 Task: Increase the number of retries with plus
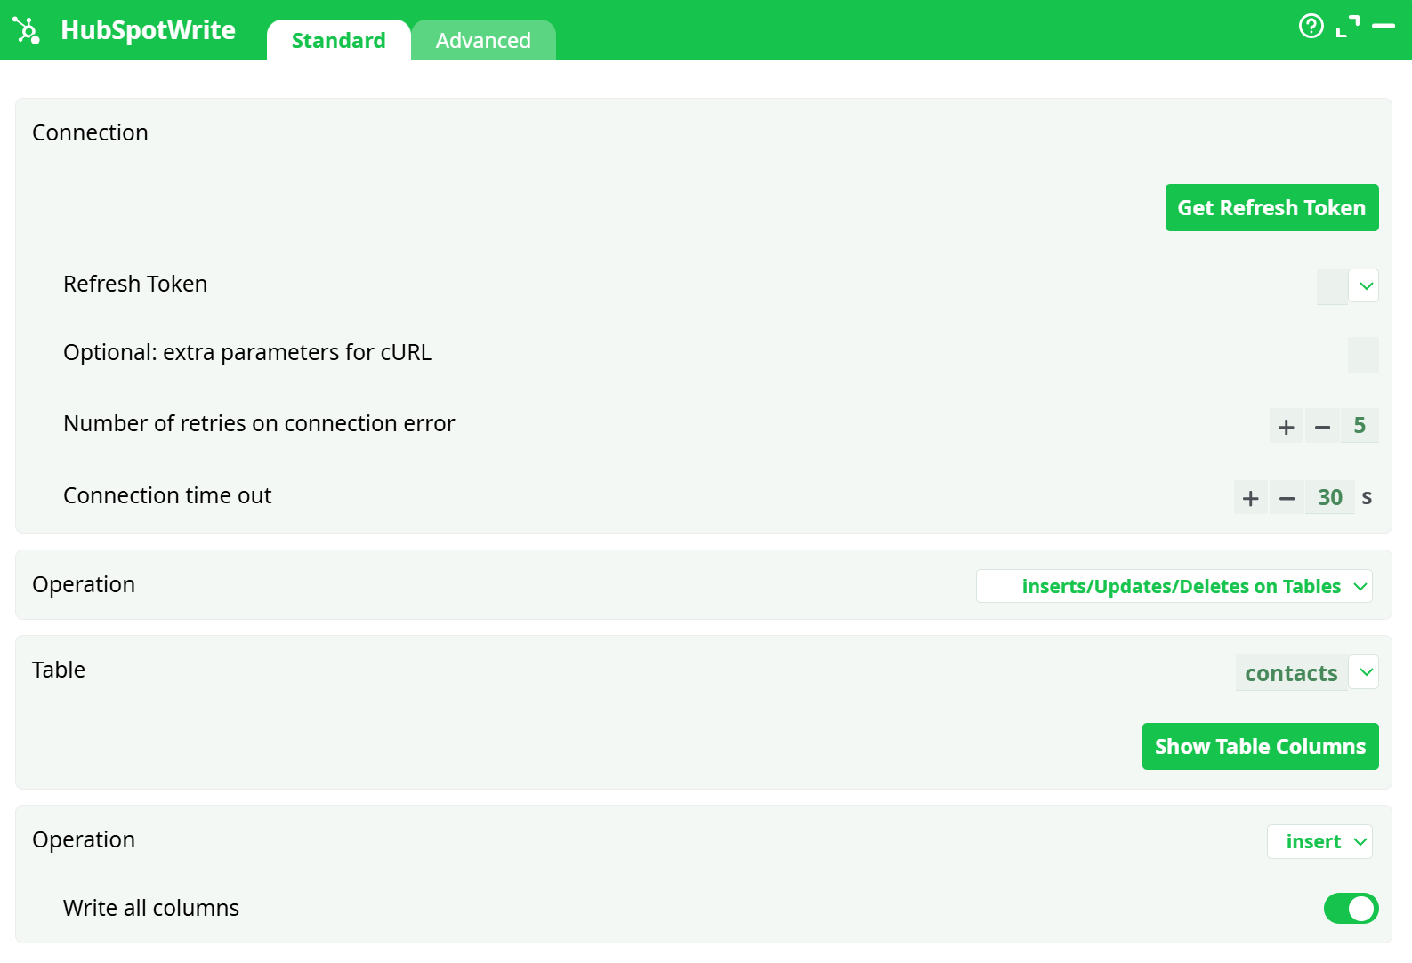(x=1286, y=426)
